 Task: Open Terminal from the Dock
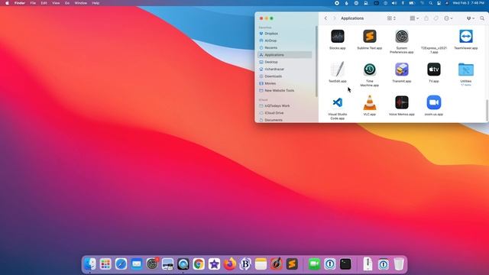(x=345, y=264)
